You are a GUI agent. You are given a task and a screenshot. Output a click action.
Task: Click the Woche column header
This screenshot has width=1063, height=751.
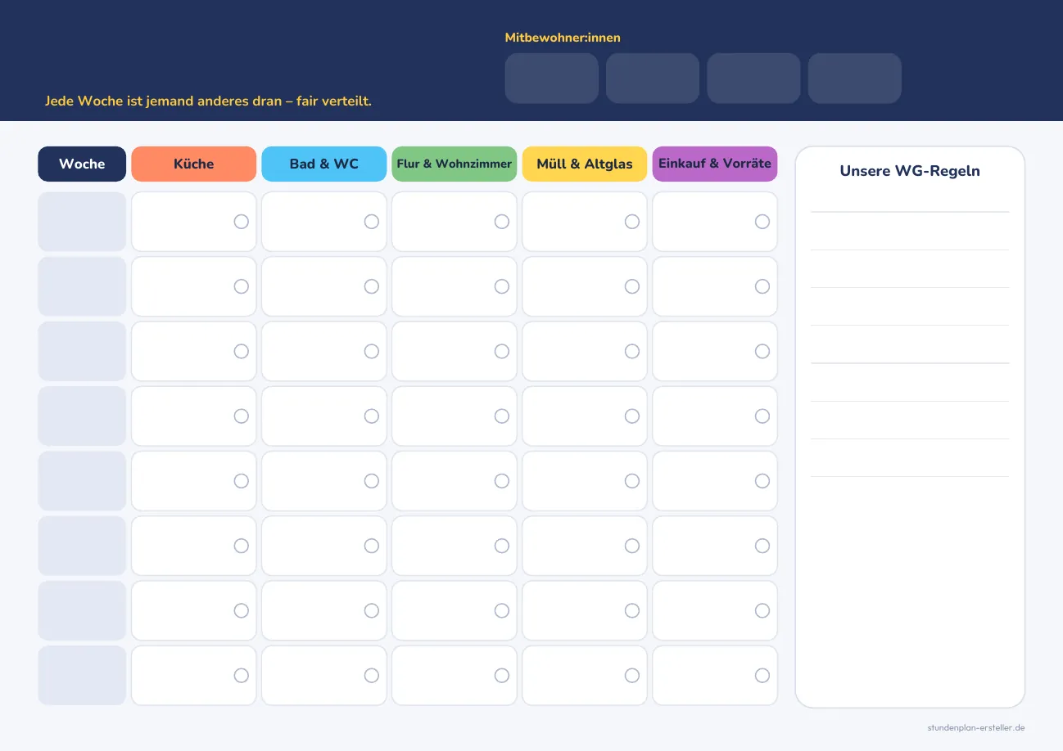(x=82, y=164)
